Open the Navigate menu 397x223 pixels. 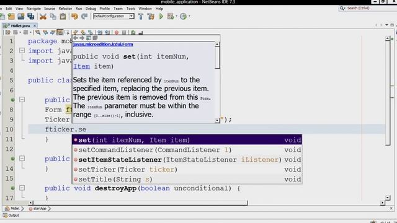point(33,9)
